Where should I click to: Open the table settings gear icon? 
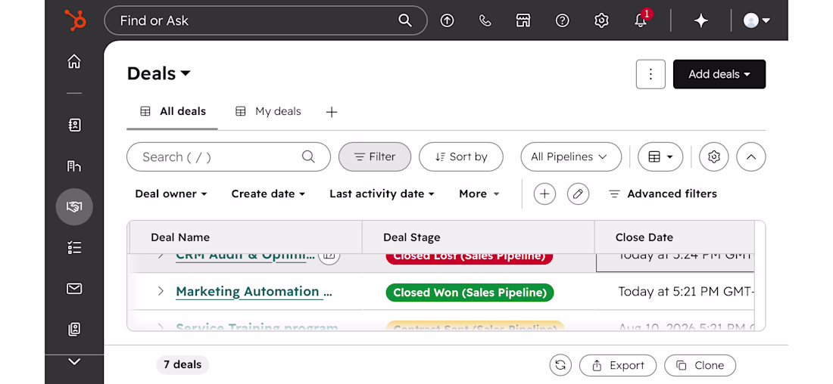pos(714,156)
